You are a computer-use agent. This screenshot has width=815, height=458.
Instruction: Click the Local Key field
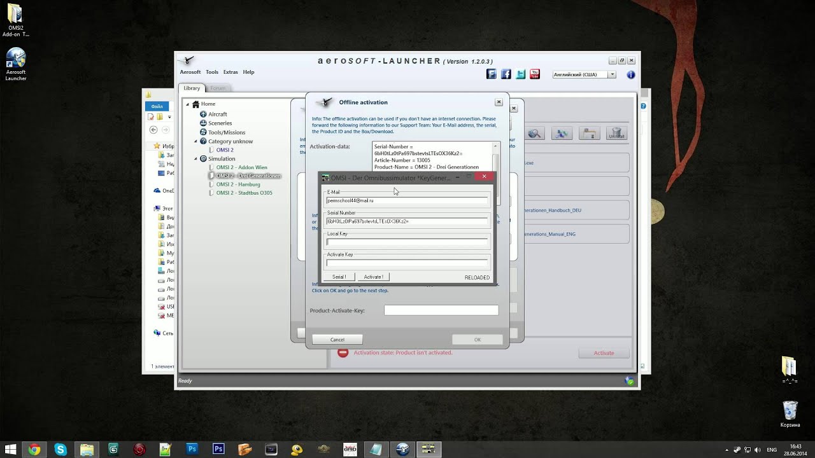(x=407, y=242)
